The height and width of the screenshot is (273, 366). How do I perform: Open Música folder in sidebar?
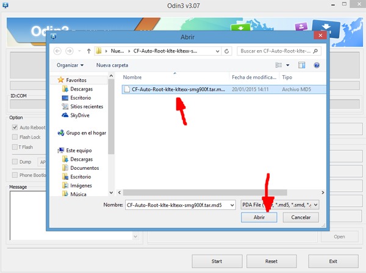78,194
